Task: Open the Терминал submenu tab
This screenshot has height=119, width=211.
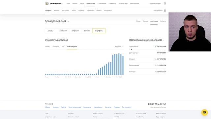Action: [x=90, y=11]
